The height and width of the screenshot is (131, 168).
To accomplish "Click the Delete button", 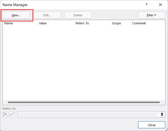I will coord(78,15).
